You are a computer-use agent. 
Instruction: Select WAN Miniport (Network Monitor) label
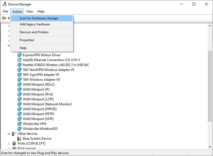[x=47, y=104]
